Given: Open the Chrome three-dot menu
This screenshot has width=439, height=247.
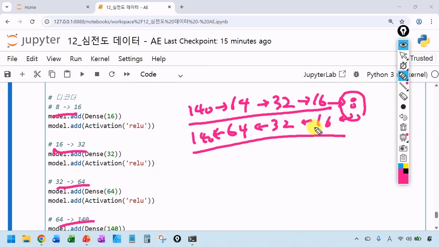Looking at the screenshot, I should [431, 22].
